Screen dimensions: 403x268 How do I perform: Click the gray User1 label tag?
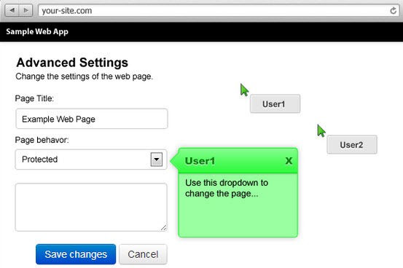coord(275,104)
